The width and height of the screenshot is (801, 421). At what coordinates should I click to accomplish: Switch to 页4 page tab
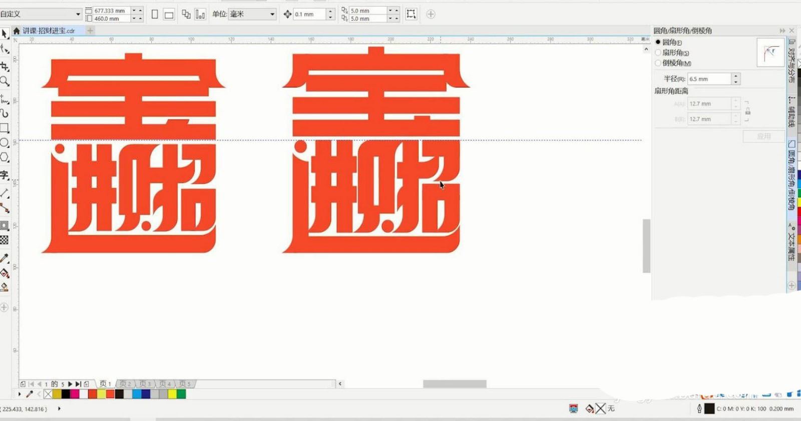[x=165, y=383]
